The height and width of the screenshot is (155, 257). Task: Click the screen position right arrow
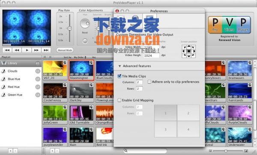point(194,51)
